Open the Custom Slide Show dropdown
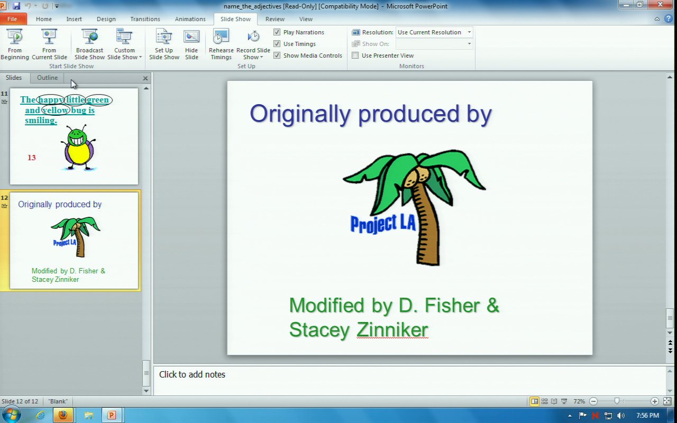Screen dimensions: 677x423 [125, 54]
